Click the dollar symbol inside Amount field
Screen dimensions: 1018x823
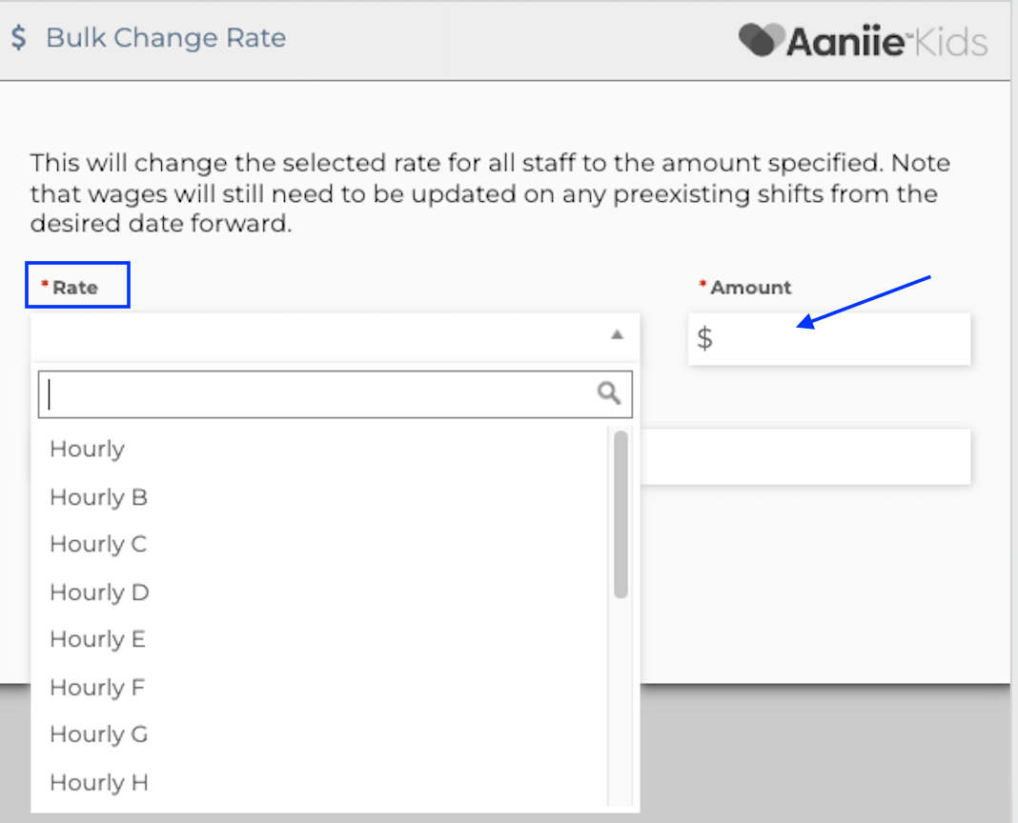[704, 338]
